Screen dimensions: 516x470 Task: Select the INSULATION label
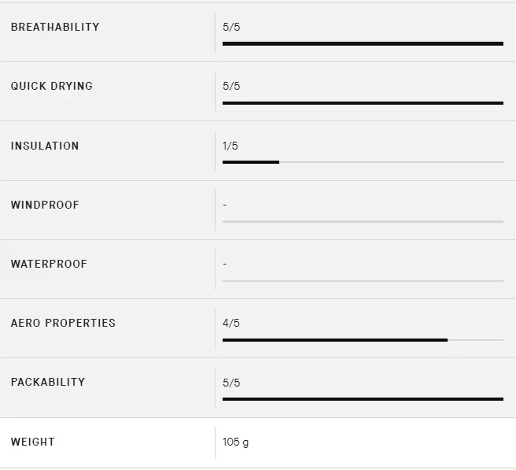pos(45,146)
